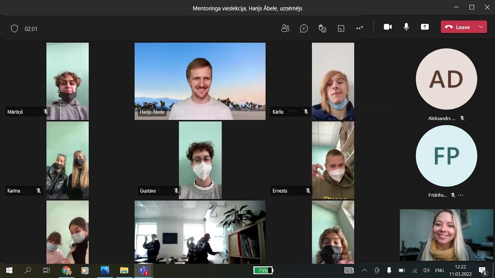Open the ENG language switcher
This screenshot has height=278, width=495.
(x=439, y=271)
